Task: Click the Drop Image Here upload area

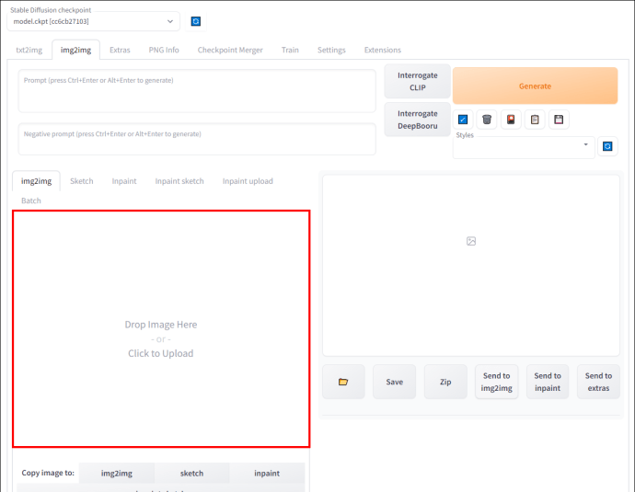Action: coord(161,328)
